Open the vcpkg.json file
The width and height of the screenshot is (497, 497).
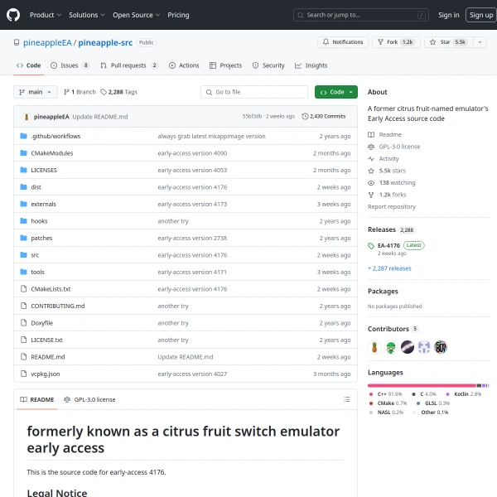point(46,374)
